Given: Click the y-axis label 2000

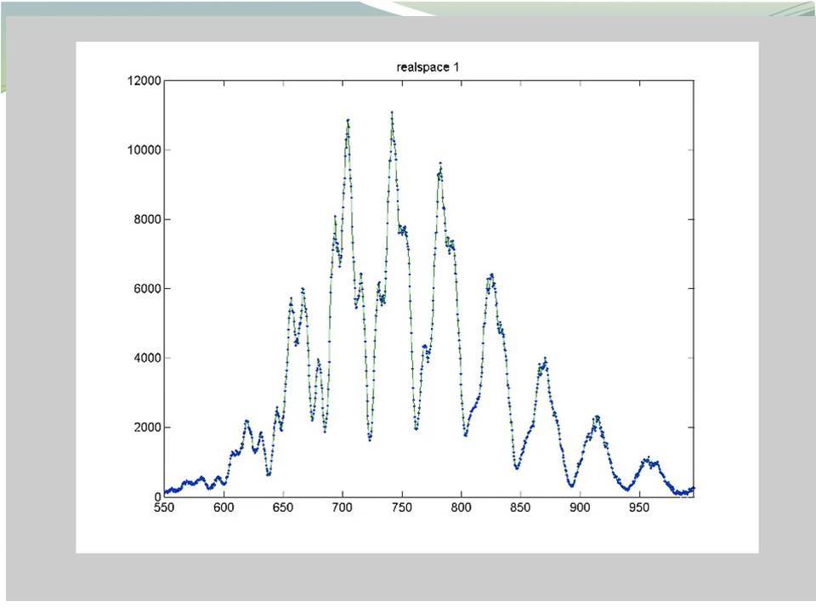Looking at the screenshot, I should (147, 428).
